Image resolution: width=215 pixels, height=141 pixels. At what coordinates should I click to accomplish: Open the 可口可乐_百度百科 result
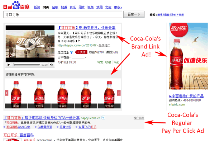click(19, 135)
